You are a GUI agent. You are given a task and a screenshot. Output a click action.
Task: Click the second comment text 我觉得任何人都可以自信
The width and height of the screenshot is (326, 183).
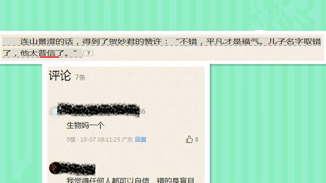pos(108,180)
